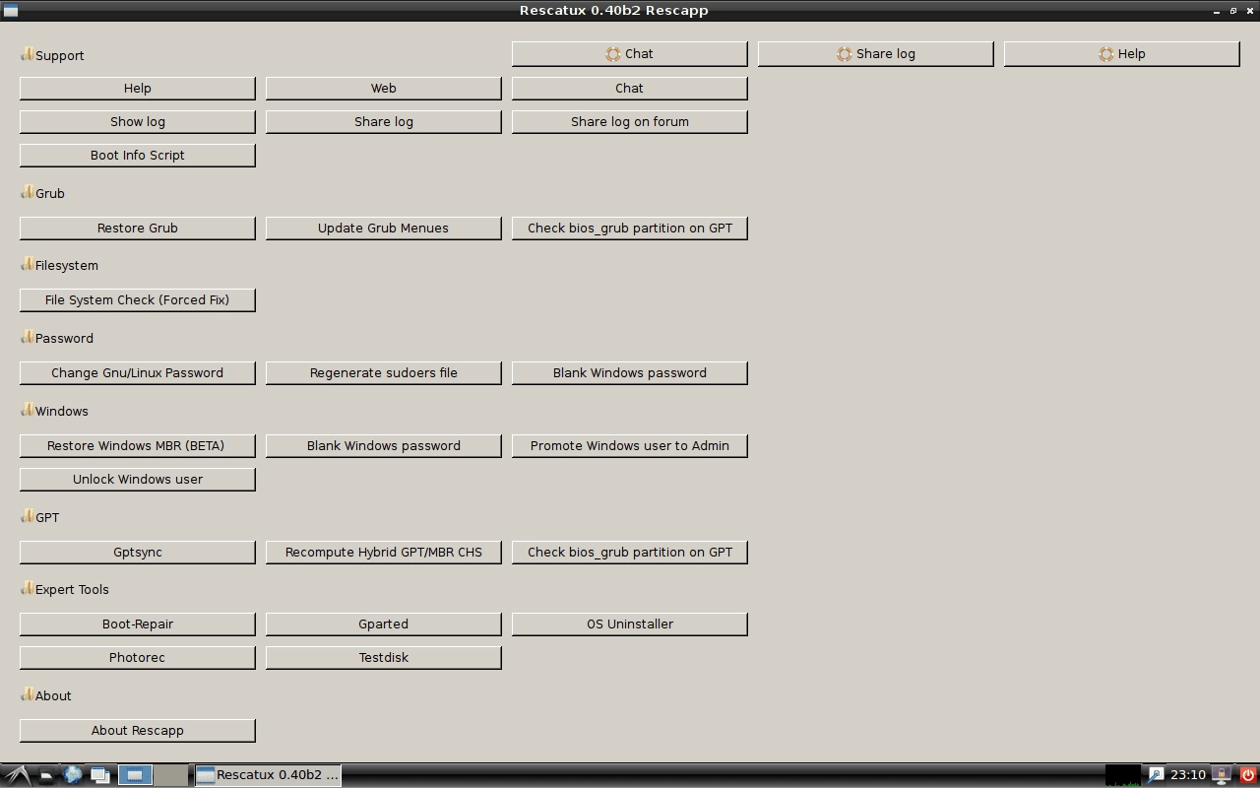The width and height of the screenshot is (1260, 788).
Task: Click the Restore Grub button
Action: [x=137, y=229]
